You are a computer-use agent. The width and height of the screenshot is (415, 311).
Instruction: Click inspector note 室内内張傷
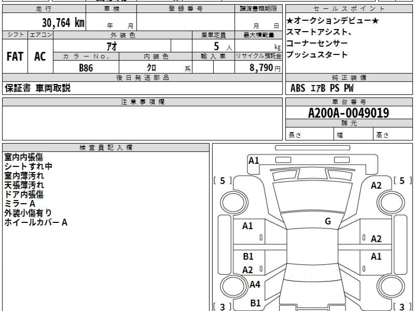[24, 157]
